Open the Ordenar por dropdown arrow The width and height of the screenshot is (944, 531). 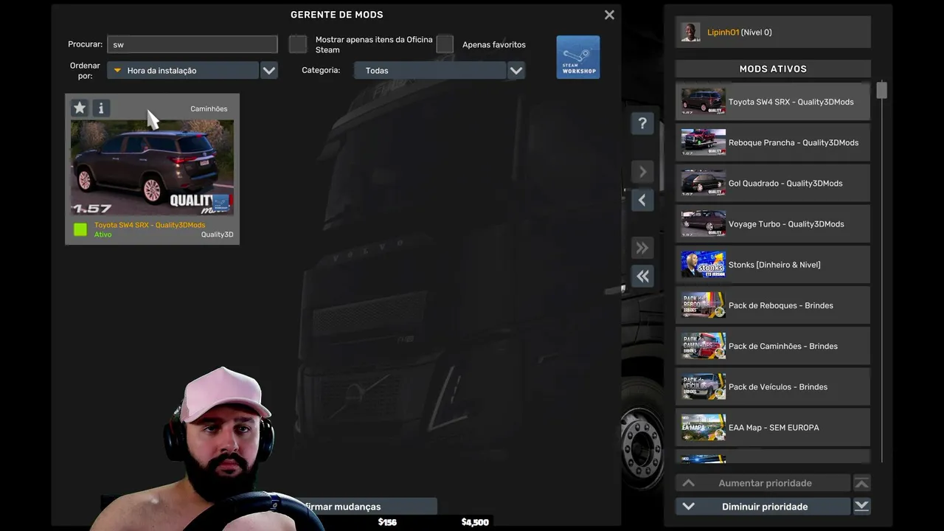268,71
